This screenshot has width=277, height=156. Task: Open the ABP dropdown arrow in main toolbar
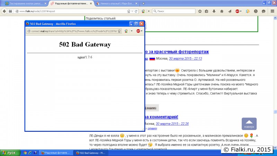[241, 11]
